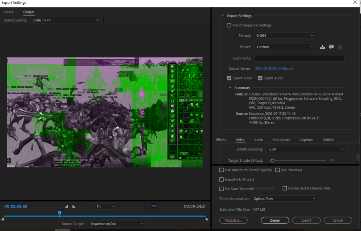The image size is (361, 231).
Task: Collapse the Export Settings section
Action: point(222,16)
